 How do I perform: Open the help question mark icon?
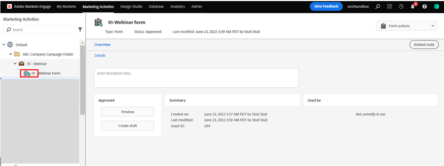425,6
